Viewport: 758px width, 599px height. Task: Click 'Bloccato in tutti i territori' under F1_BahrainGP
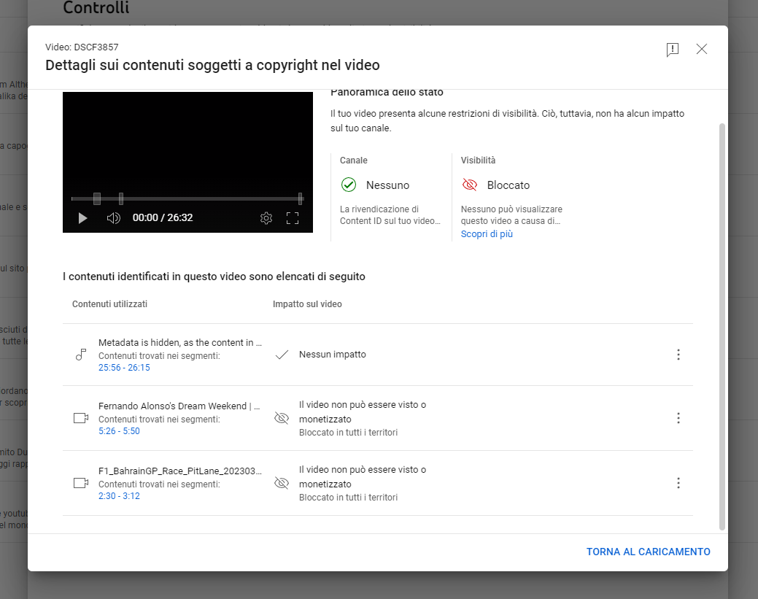click(349, 498)
